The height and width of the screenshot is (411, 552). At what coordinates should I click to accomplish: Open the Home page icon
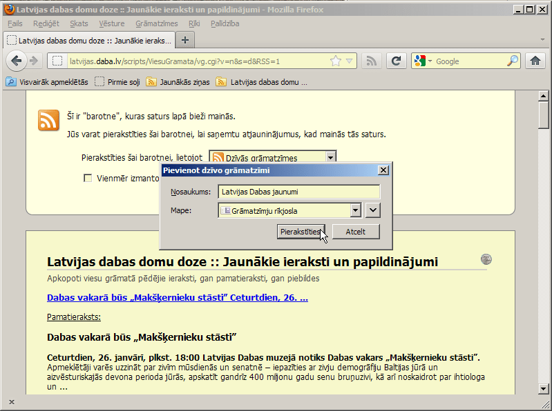pos(535,61)
